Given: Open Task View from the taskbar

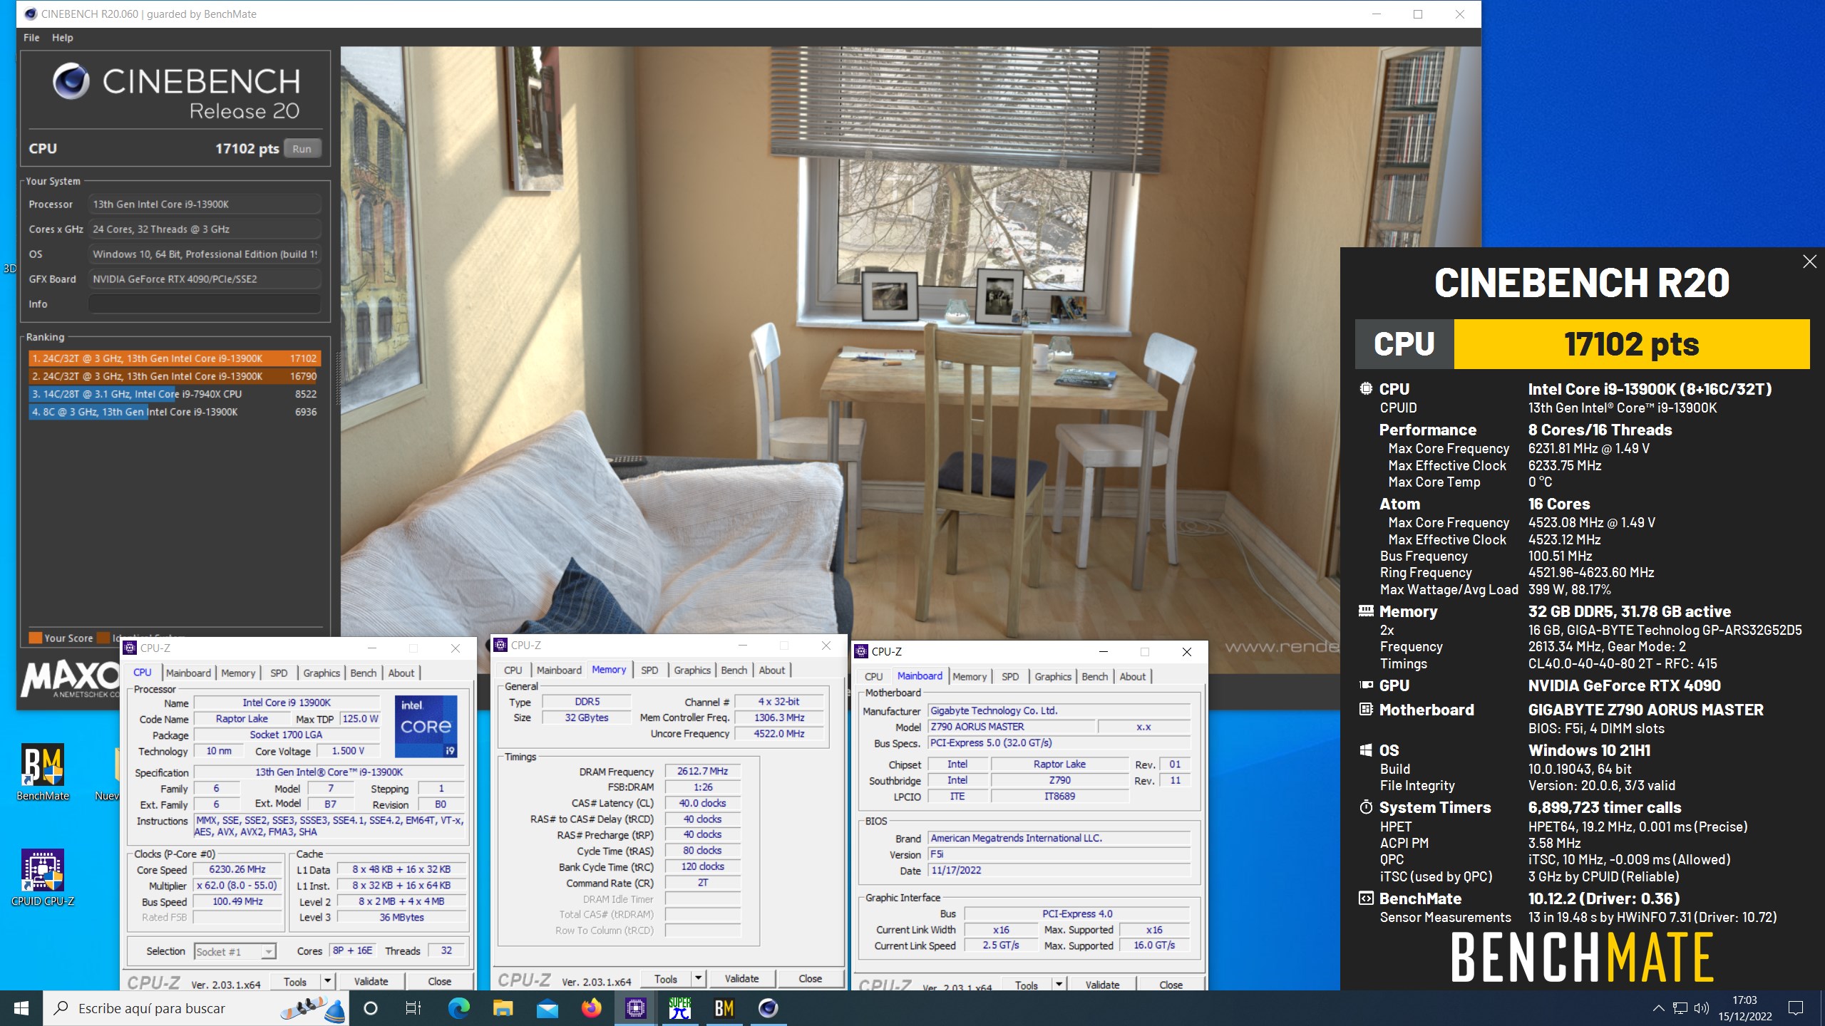Looking at the screenshot, I should (413, 1008).
